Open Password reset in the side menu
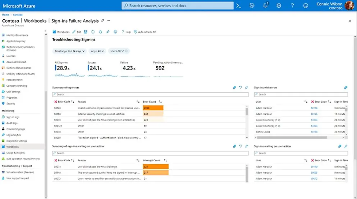357x199 pixels. (x=14, y=80)
